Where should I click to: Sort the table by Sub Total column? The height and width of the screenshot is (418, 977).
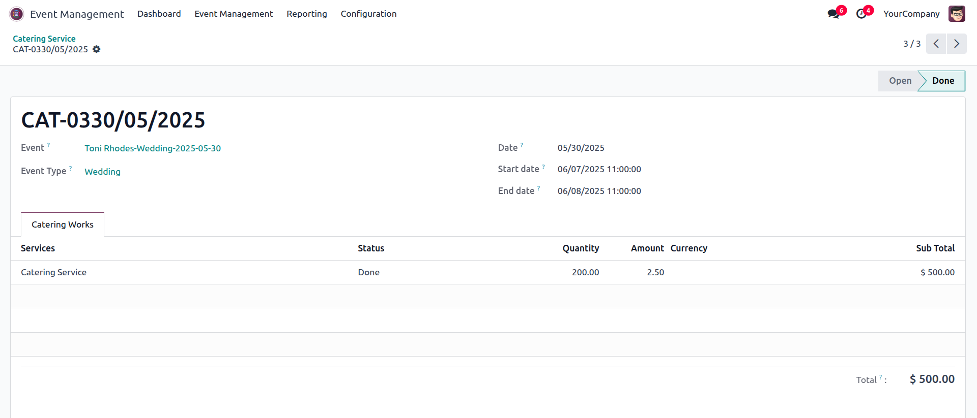click(935, 248)
